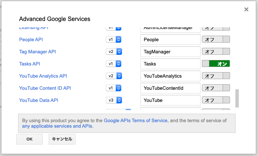Enable the YouTube Content ID API toggle
This screenshot has height=156, width=258.
click(x=216, y=88)
